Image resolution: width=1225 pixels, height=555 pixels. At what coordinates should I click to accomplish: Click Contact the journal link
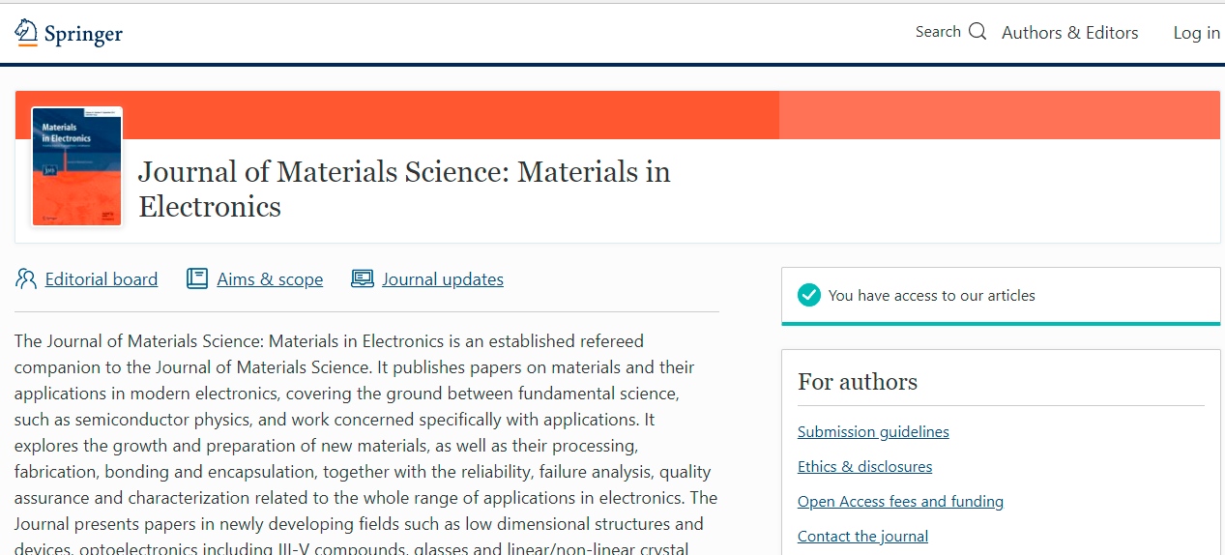pos(862,537)
